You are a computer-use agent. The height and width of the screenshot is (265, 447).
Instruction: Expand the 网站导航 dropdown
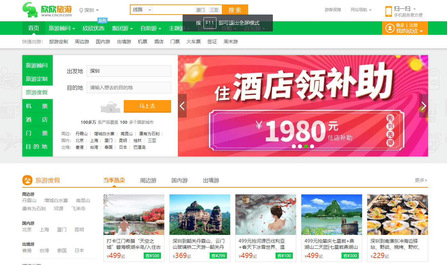click(370, 10)
